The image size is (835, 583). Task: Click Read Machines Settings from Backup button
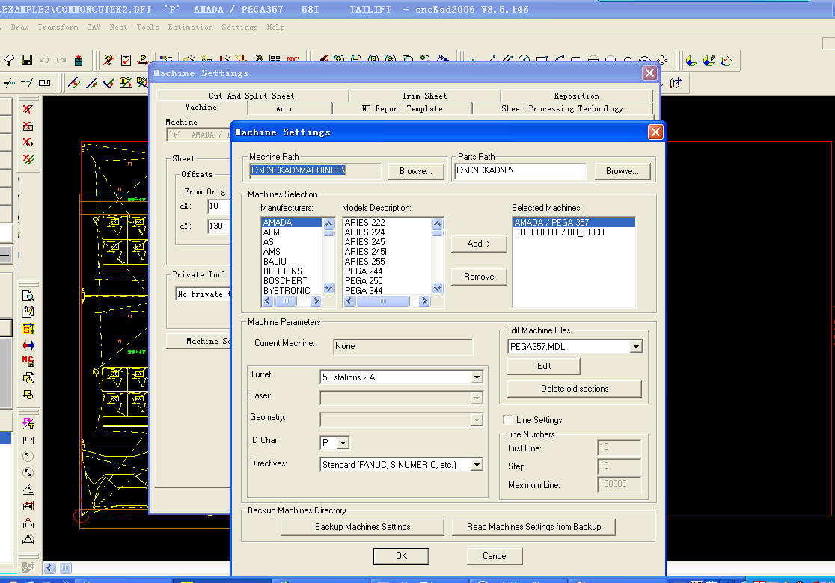point(533,527)
